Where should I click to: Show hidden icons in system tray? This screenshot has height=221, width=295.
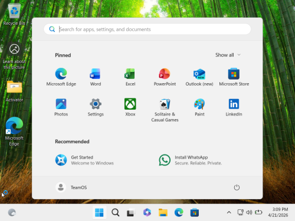[x=229, y=212]
